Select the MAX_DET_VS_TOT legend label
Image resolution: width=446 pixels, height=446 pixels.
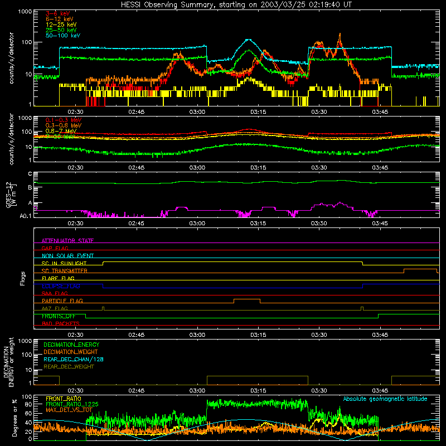[x=69, y=410]
